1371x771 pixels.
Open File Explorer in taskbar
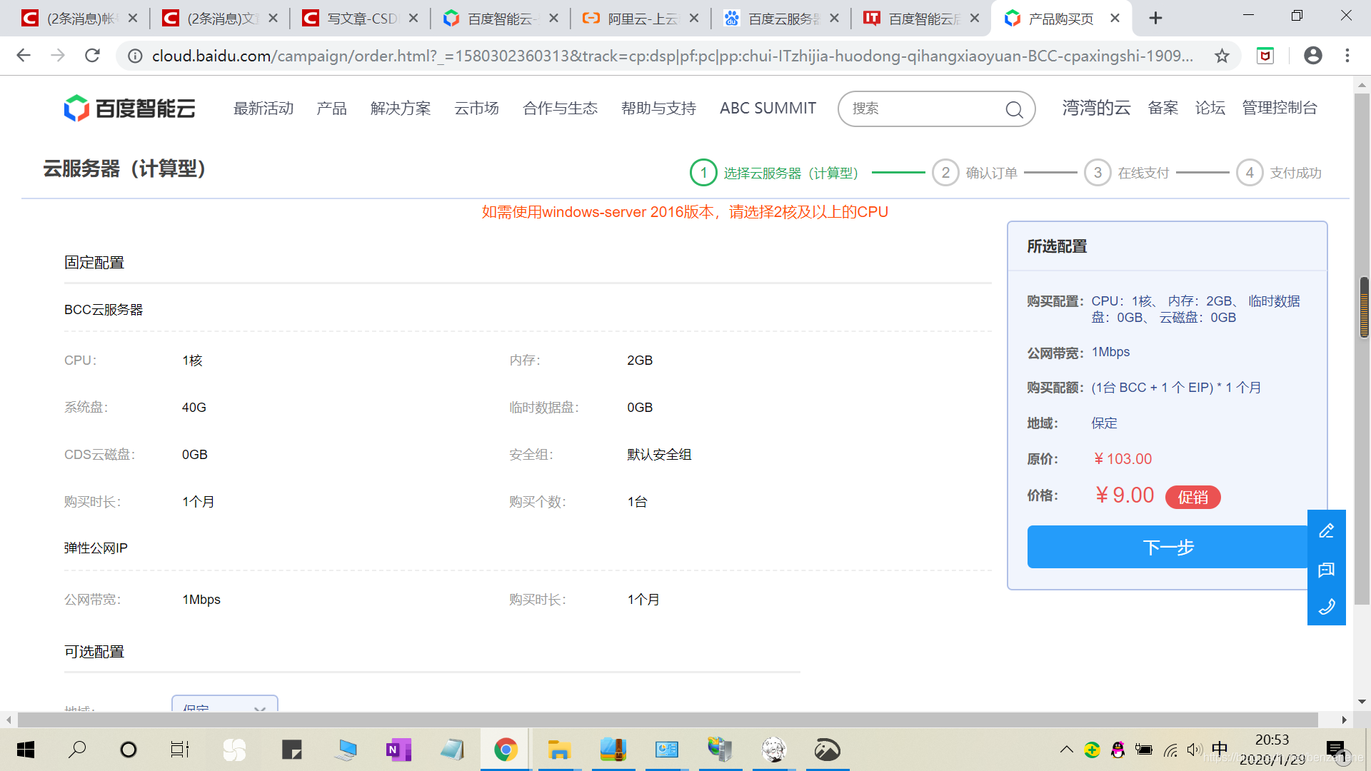(x=559, y=750)
